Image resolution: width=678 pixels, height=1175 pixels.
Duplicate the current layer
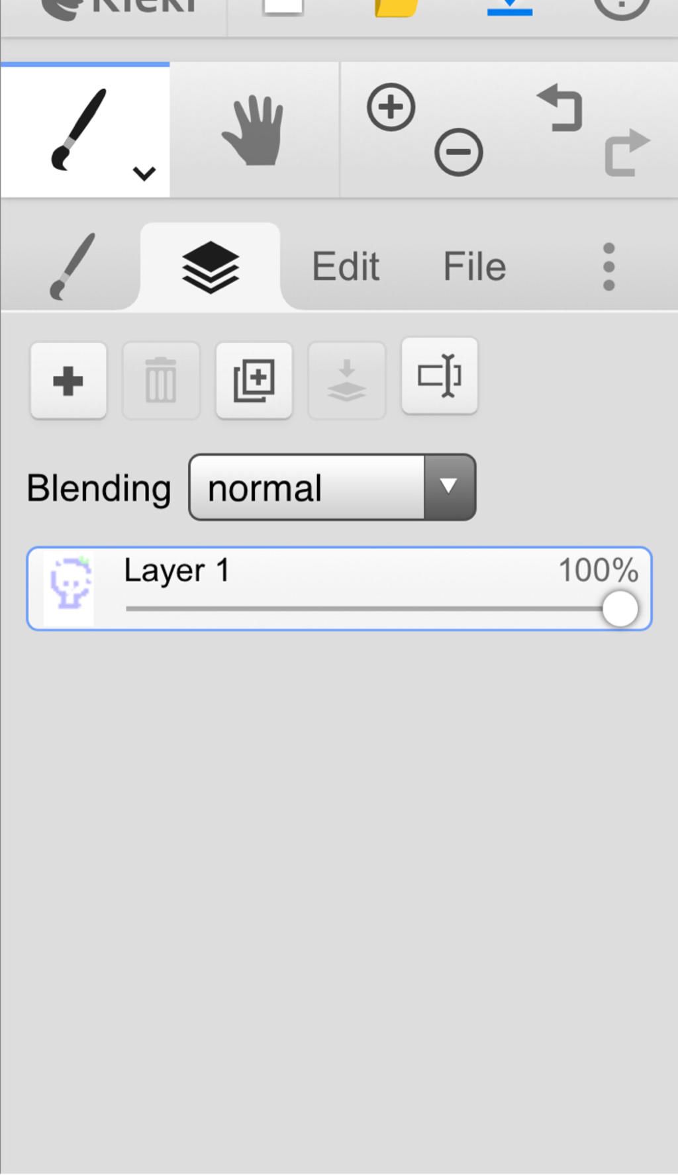pyautogui.click(x=254, y=381)
